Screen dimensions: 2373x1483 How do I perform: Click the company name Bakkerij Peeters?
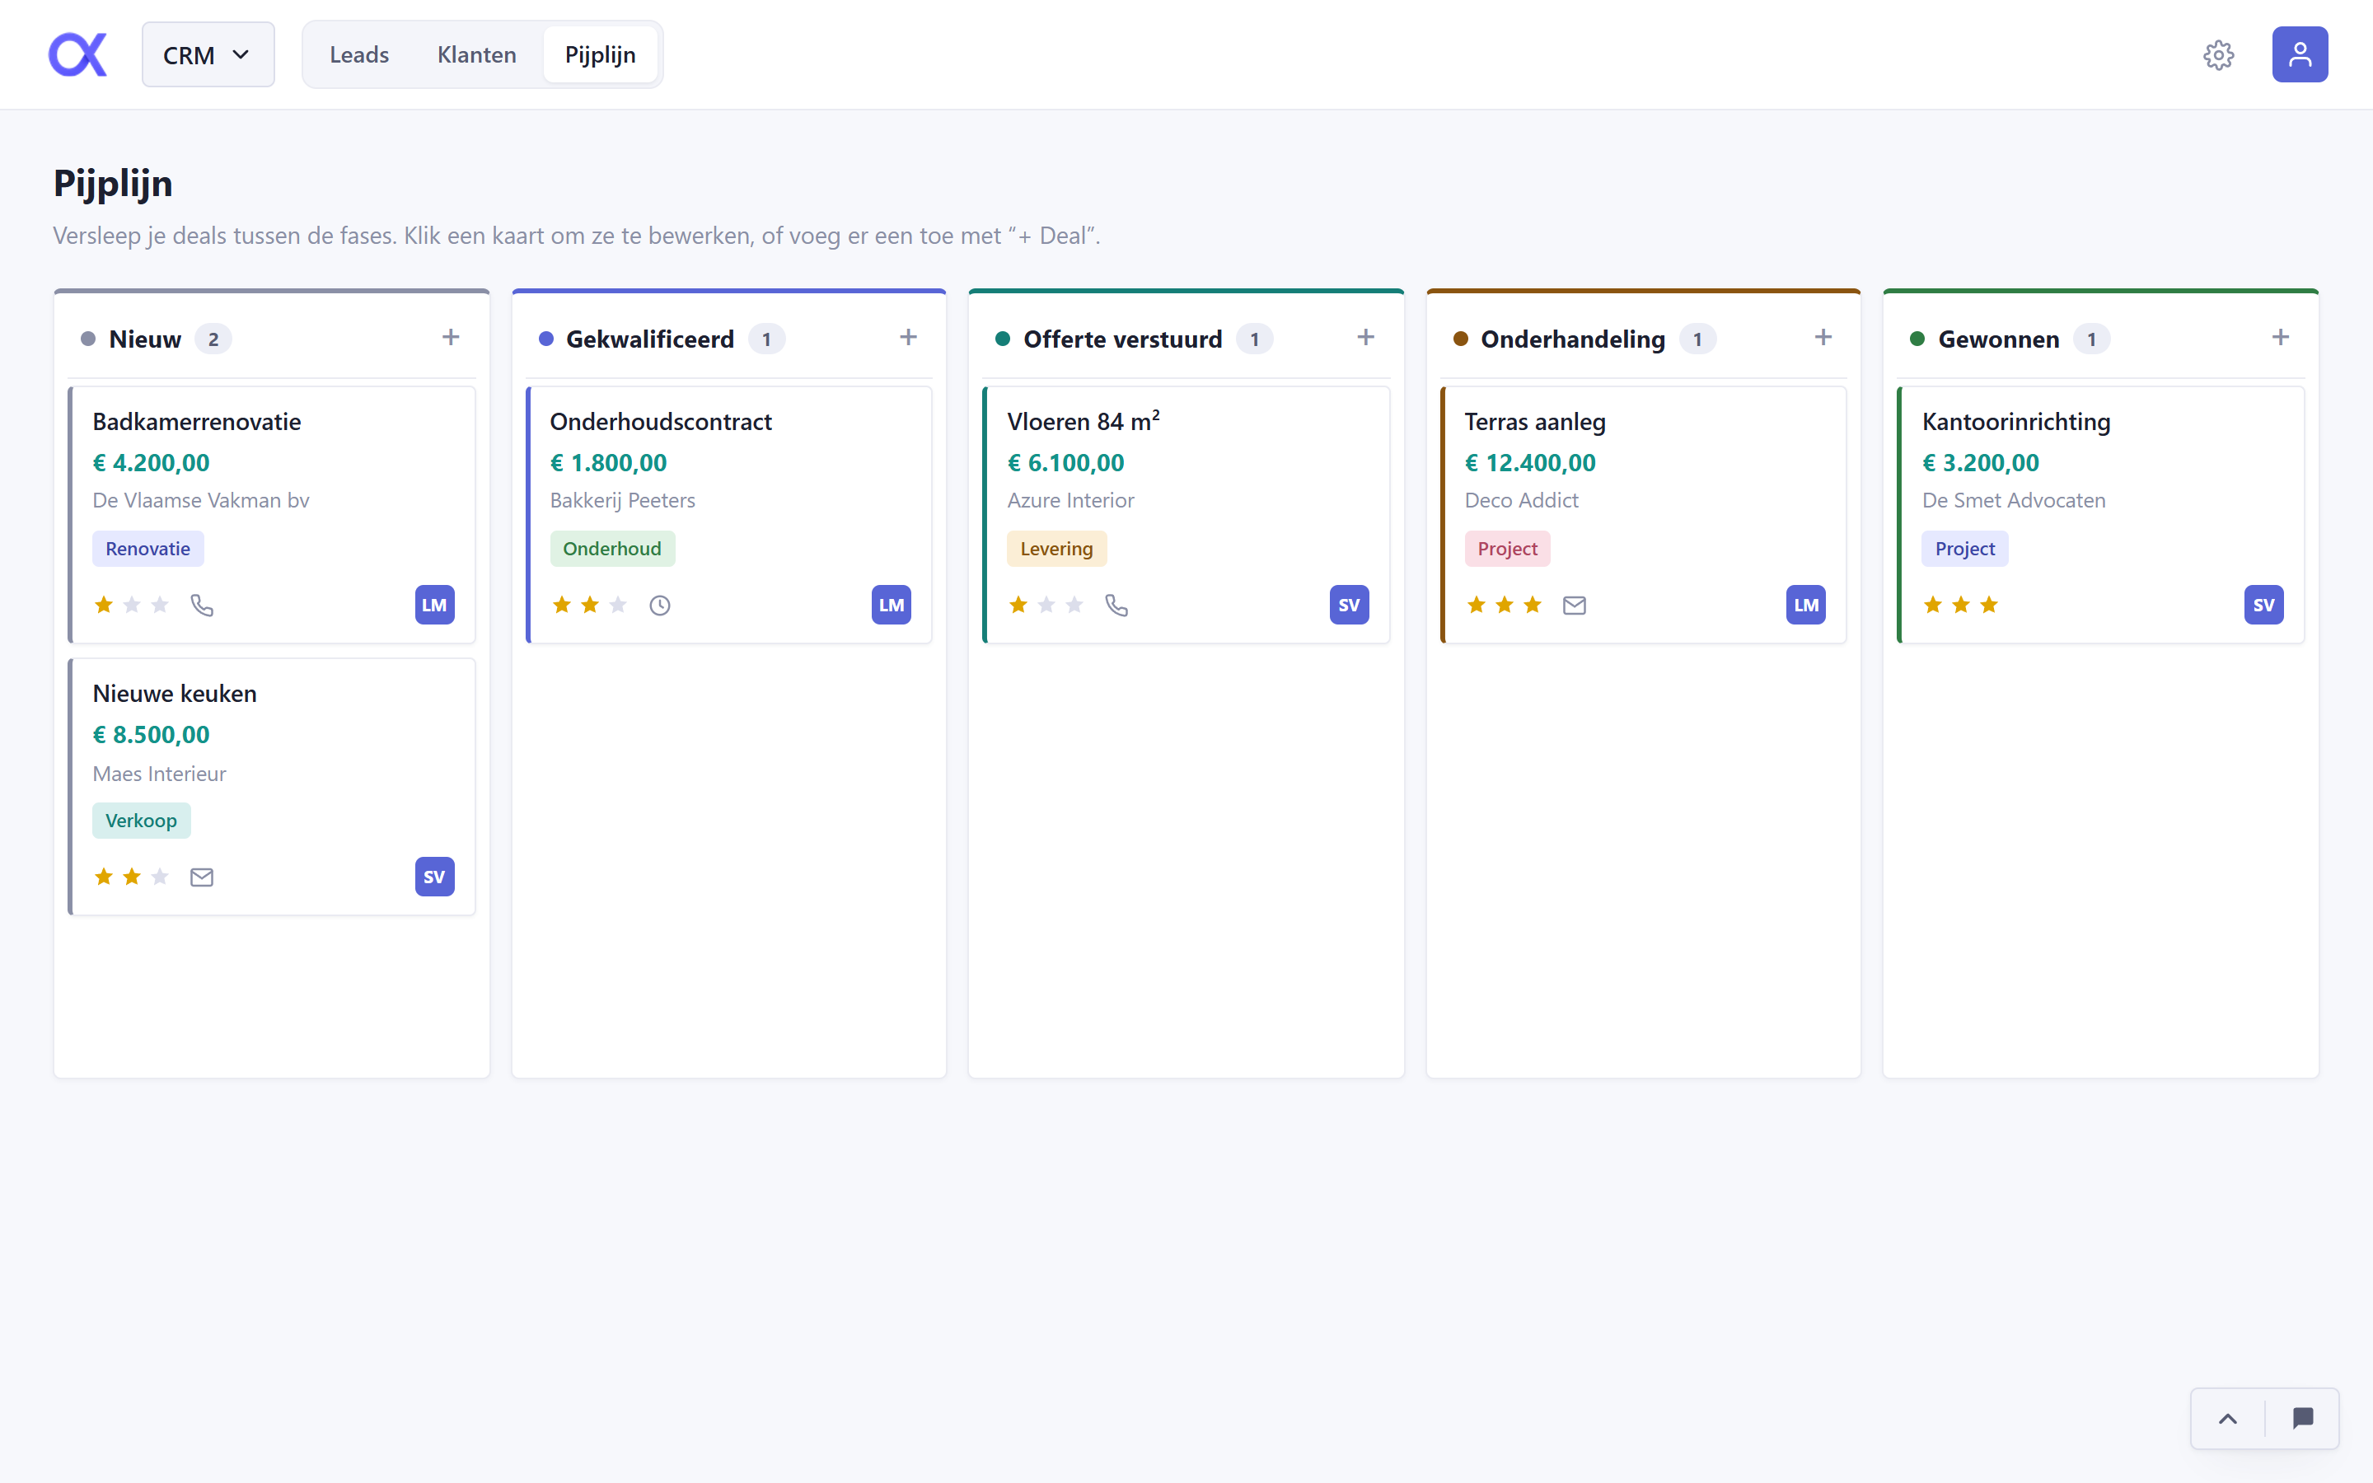623,500
